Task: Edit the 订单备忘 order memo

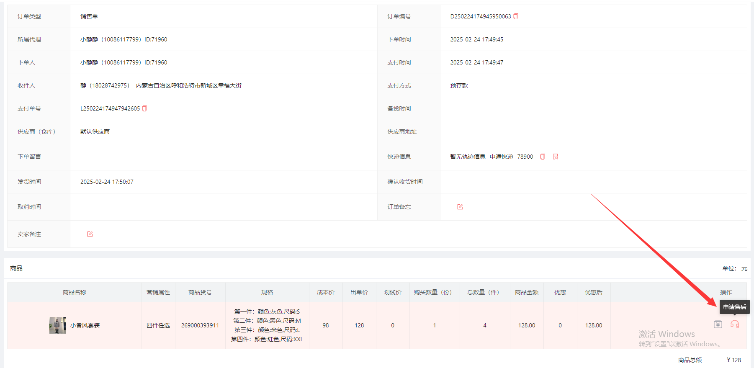Action: coord(460,207)
